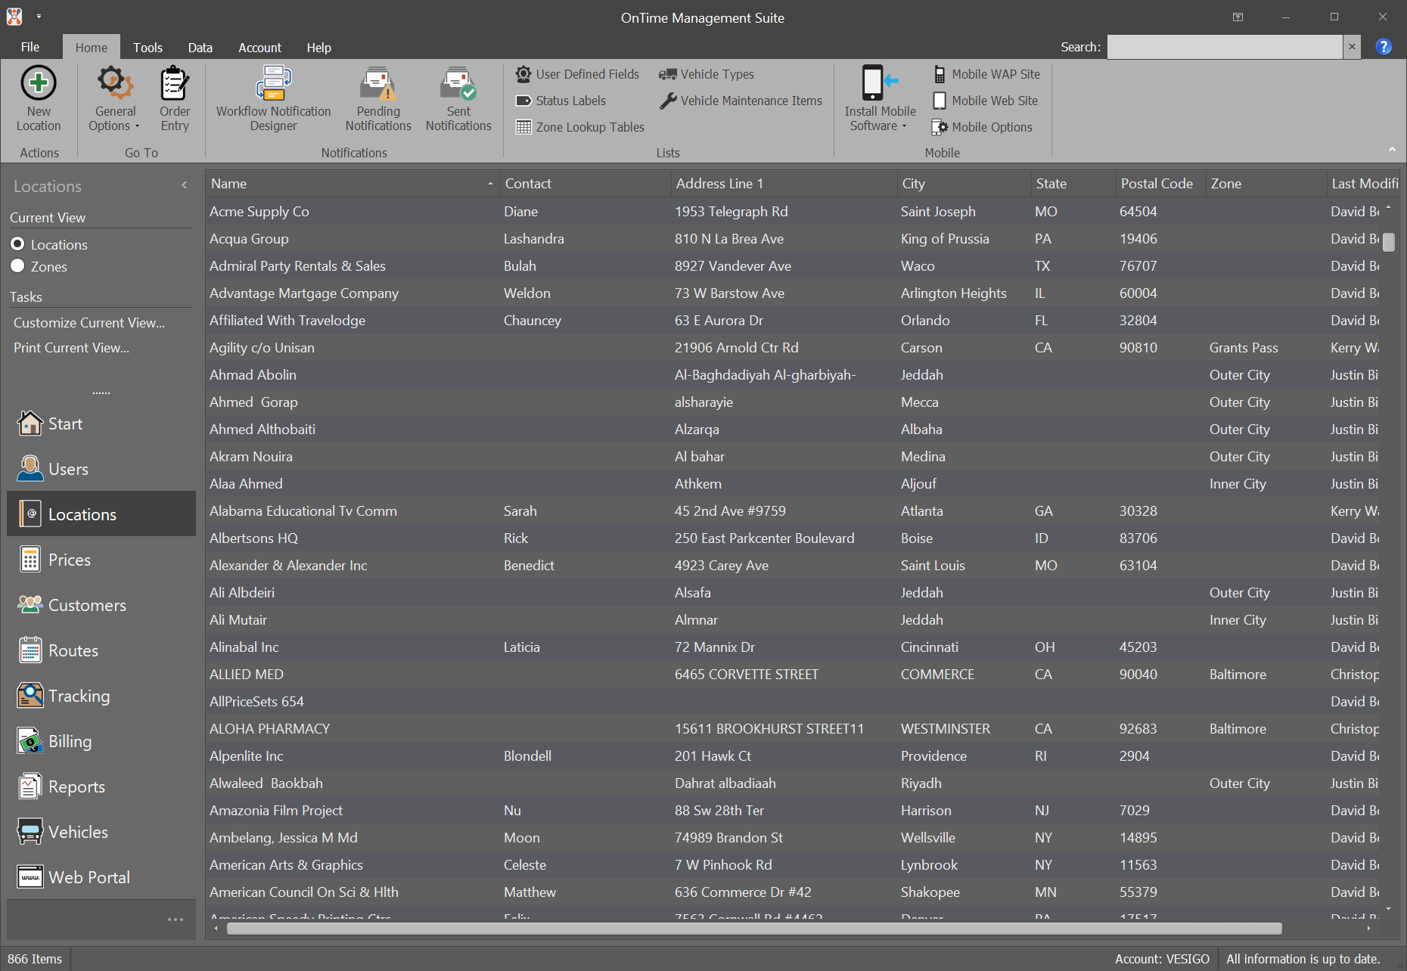Switch to the Home tab
The image size is (1407, 971).
point(92,47)
